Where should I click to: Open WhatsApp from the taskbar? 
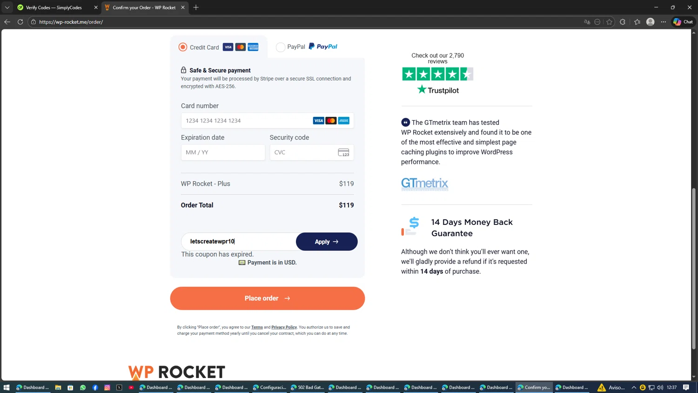pyautogui.click(x=83, y=387)
